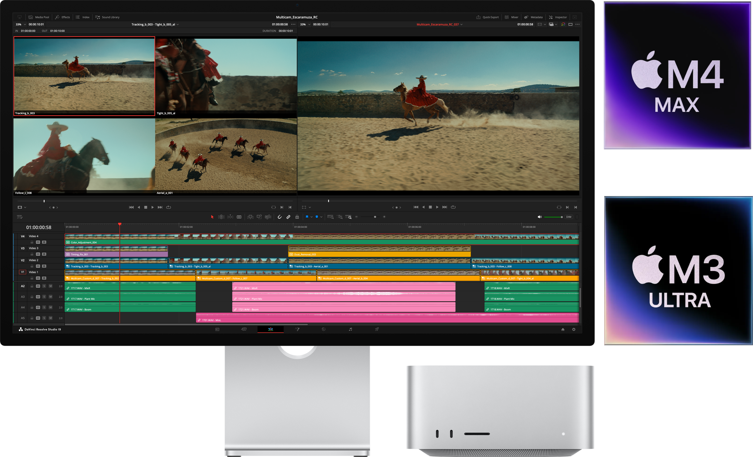Toggle the timeline Snapping magnet icon
The width and height of the screenshot is (753, 457).
tap(280, 217)
